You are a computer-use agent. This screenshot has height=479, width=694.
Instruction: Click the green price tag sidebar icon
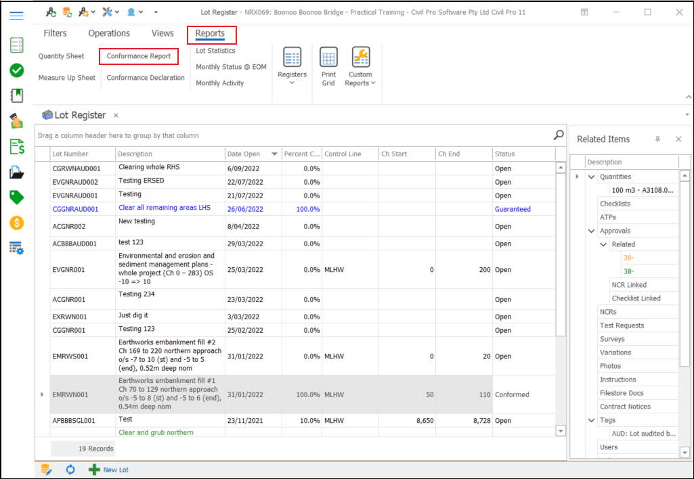point(17,197)
